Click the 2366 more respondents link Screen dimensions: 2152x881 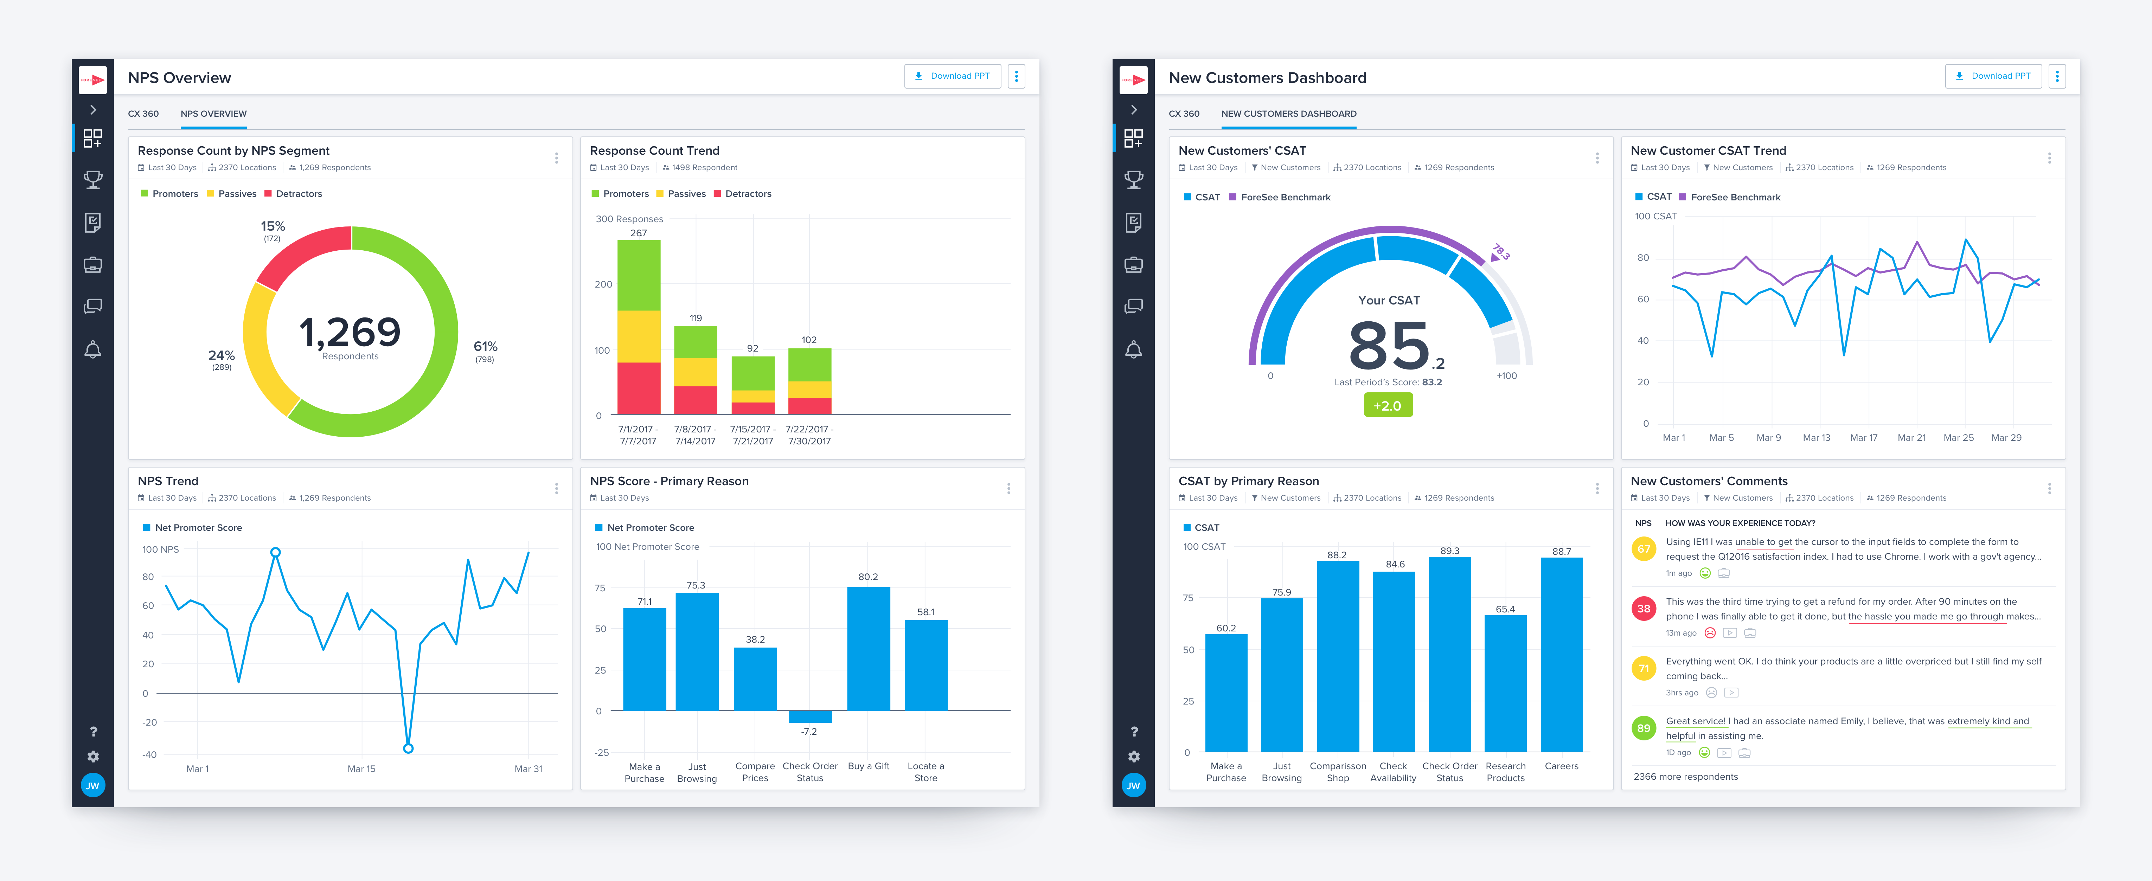pos(1686,777)
